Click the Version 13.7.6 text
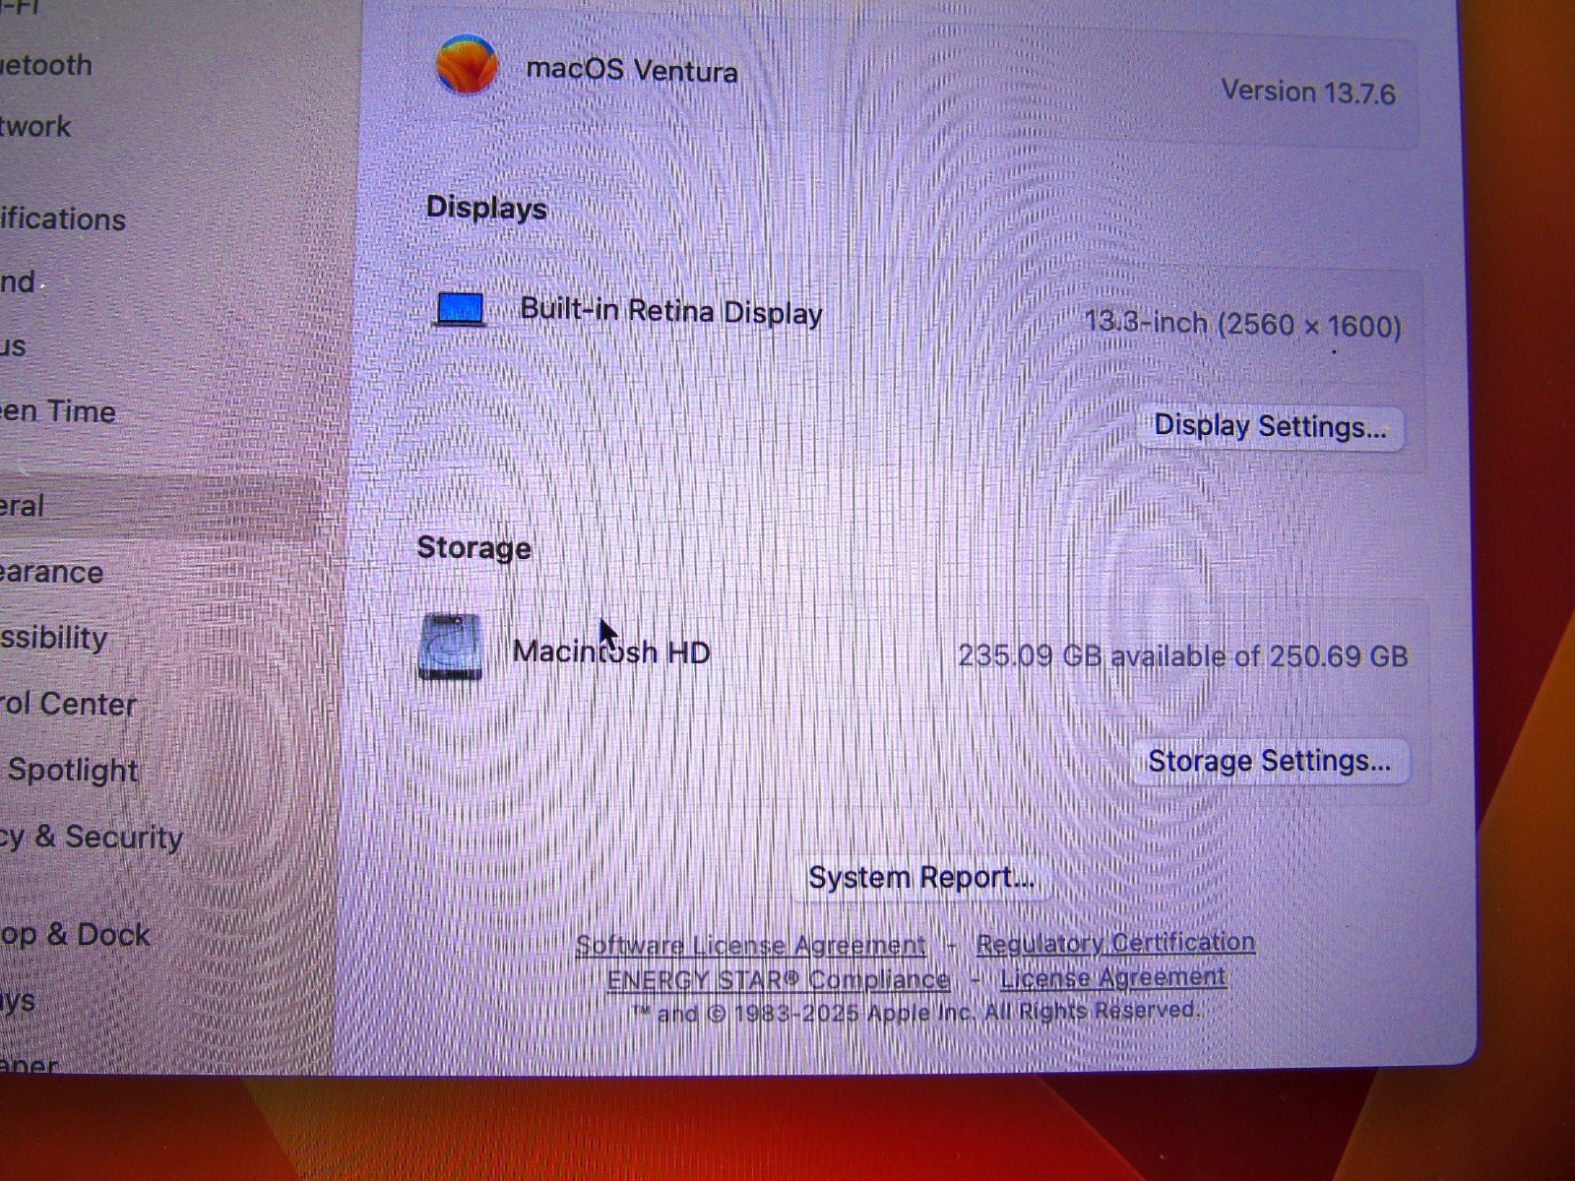 point(1308,93)
